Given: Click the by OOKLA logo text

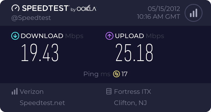Looking at the screenshot, I should click(x=83, y=9).
